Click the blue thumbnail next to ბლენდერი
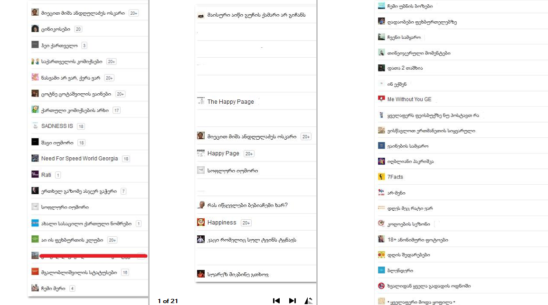548x305 pixels. 381,270
